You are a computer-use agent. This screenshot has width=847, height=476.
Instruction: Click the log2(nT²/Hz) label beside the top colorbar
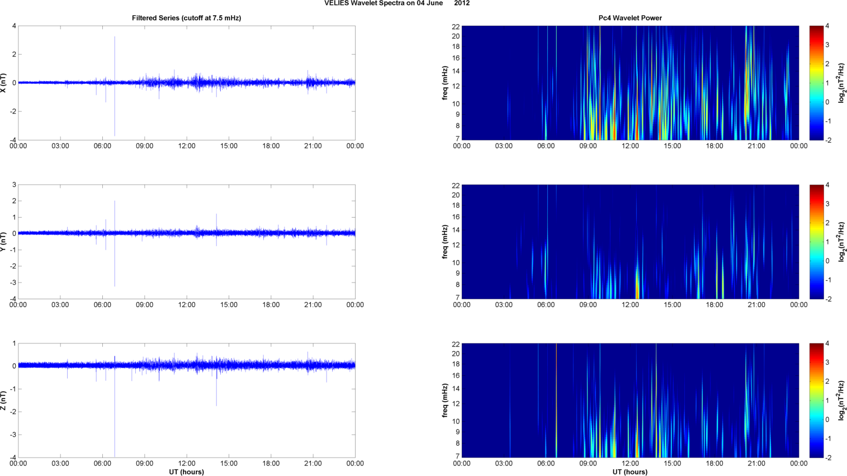coord(842,83)
